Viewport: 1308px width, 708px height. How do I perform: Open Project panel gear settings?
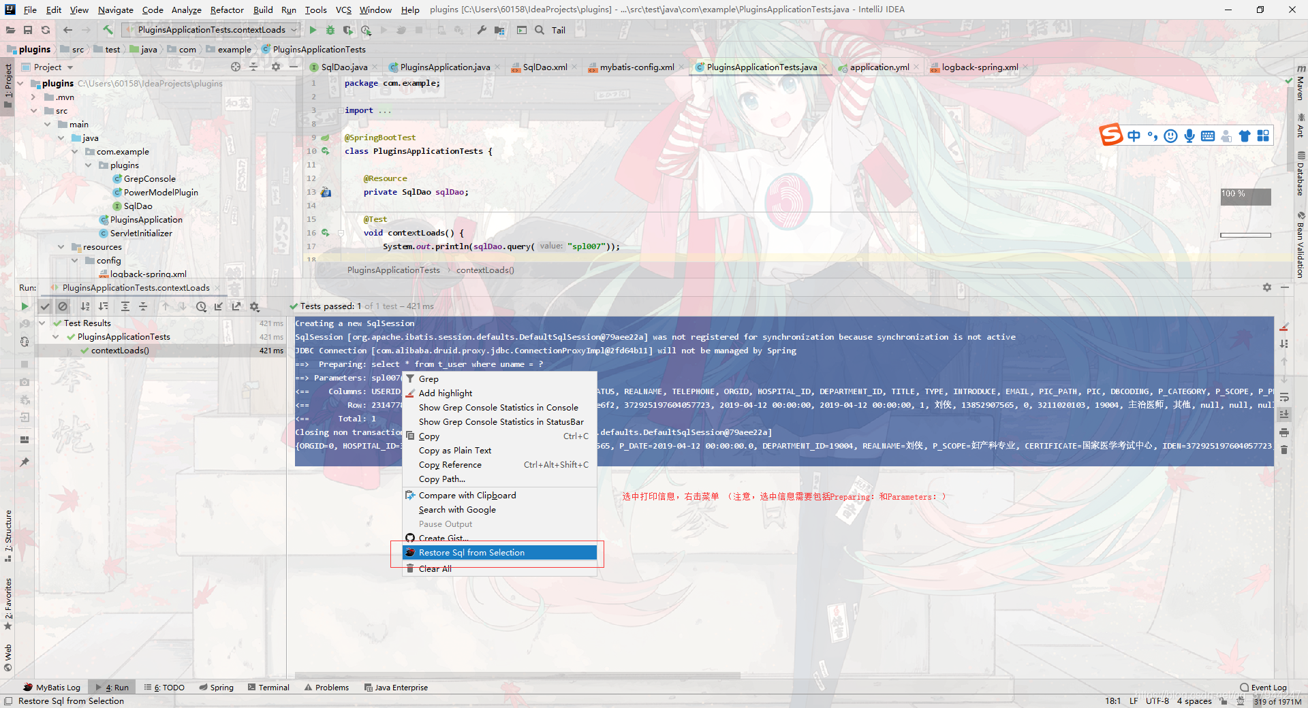(276, 67)
